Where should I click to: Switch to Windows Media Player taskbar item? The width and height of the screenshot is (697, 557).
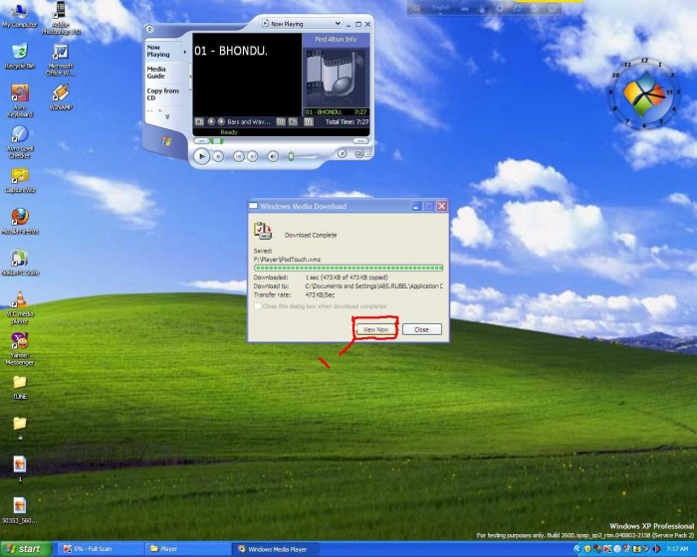275,549
